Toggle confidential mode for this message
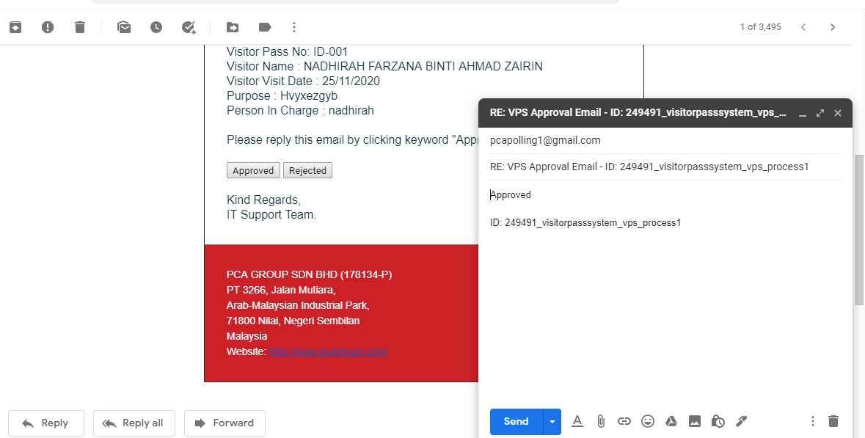The image size is (865, 438). point(718,421)
